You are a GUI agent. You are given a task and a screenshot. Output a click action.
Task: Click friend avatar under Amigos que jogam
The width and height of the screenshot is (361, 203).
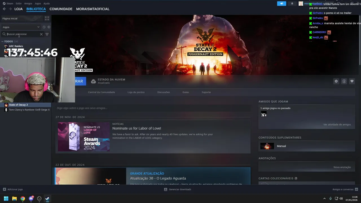pyautogui.click(x=264, y=114)
